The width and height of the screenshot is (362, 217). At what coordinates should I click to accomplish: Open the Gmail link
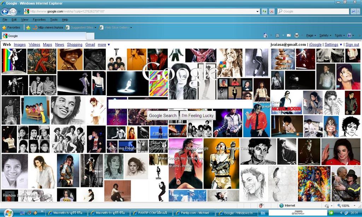tap(90, 45)
